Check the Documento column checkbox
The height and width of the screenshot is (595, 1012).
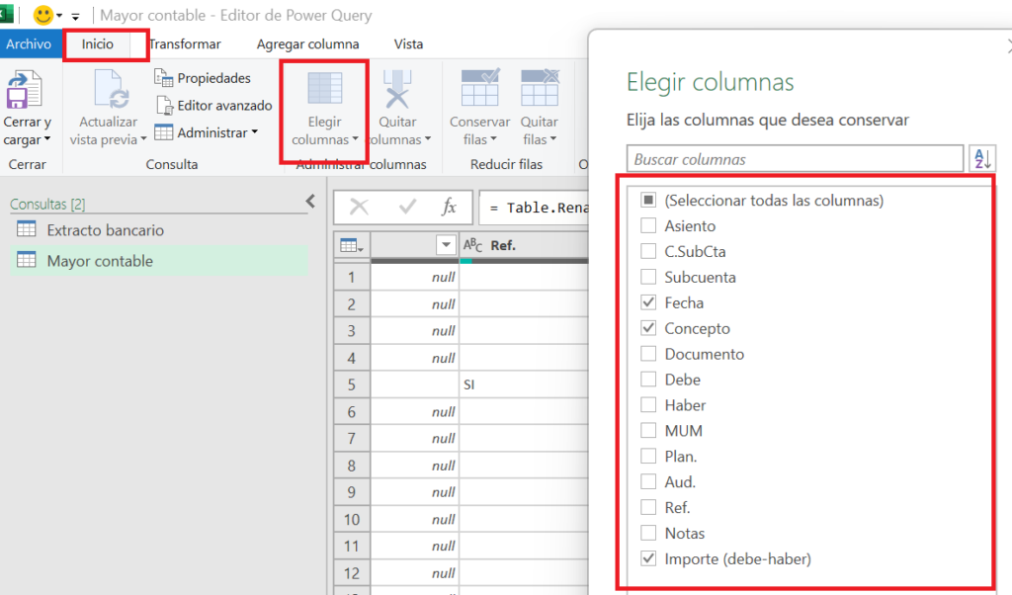648,354
